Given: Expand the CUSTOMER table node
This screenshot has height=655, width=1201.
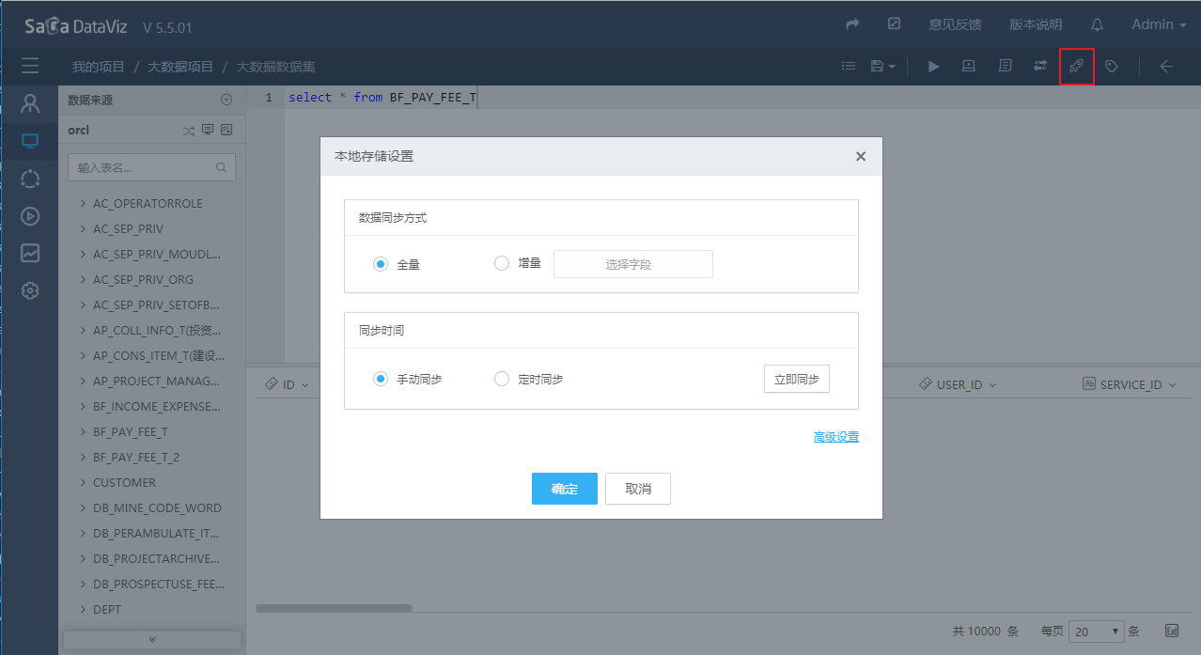Looking at the screenshot, I should (83, 482).
